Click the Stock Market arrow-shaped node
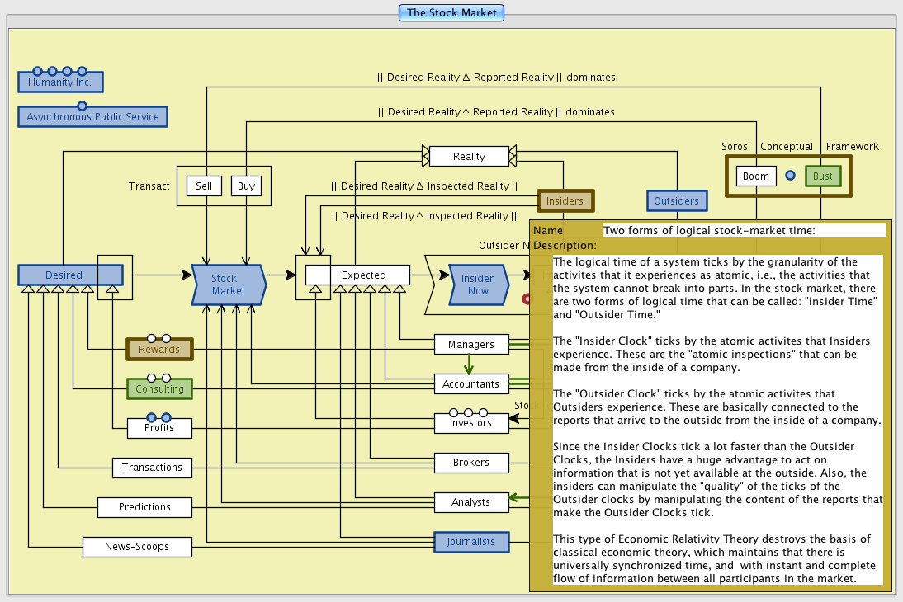This screenshot has height=602, width=903. click(229, 285)
